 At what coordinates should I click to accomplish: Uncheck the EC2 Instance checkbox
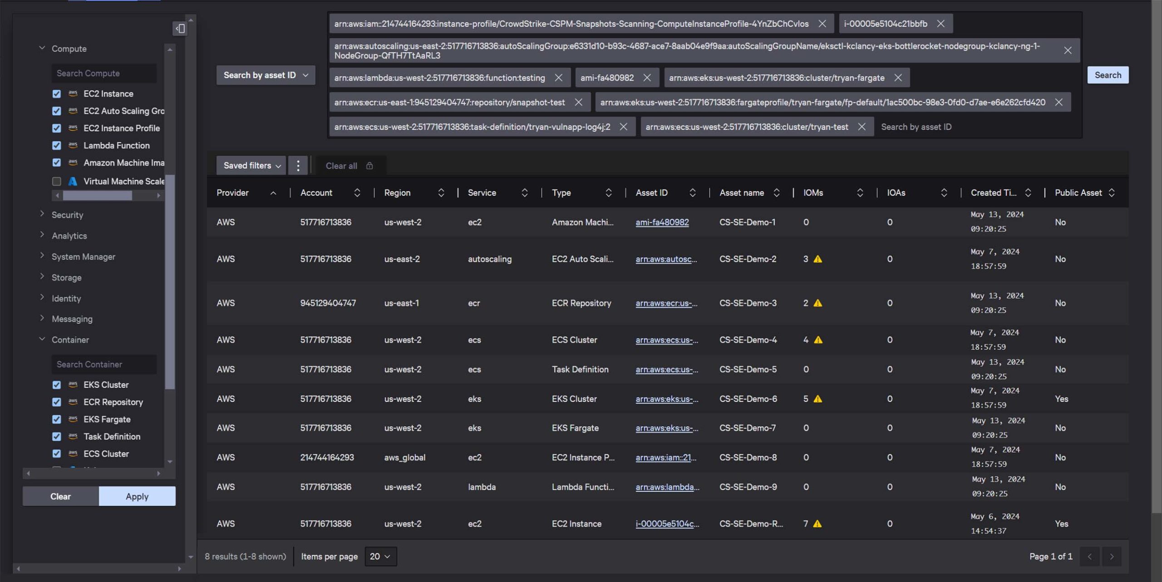(57, 94)
